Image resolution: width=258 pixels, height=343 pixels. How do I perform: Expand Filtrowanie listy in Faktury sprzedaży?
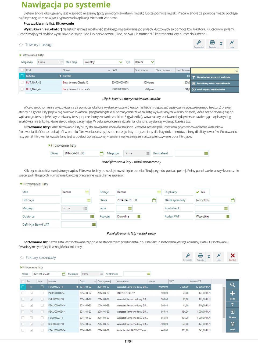point(21,268)
